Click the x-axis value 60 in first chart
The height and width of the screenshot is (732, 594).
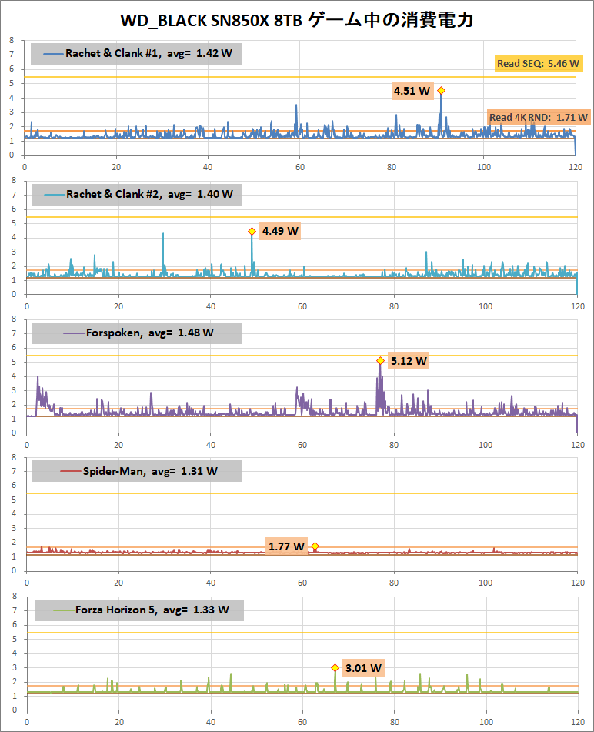click(x=299, y=167)
